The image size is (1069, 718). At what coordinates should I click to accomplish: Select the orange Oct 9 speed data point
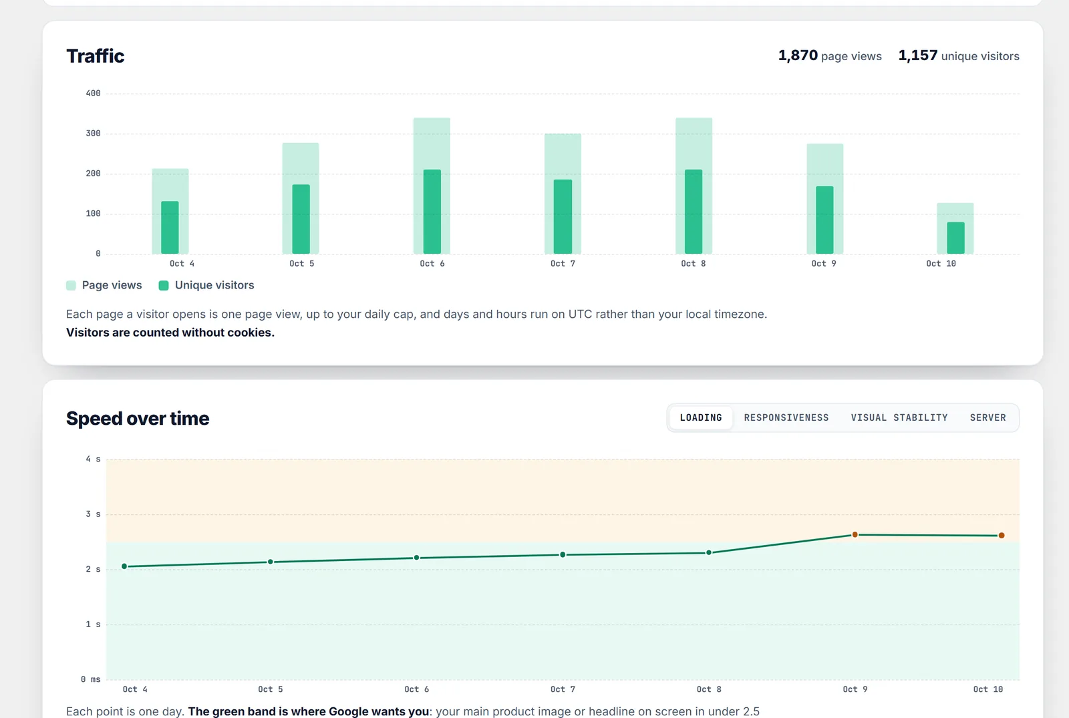click(855, 535)
